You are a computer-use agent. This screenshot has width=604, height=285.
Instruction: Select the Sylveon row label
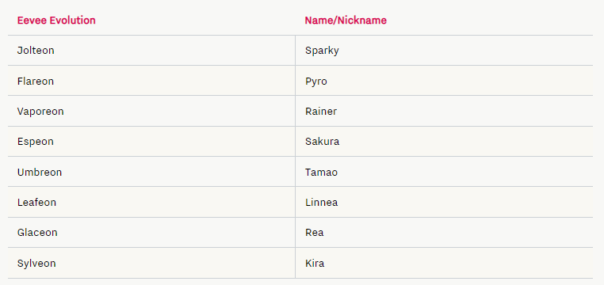[36, 264]
